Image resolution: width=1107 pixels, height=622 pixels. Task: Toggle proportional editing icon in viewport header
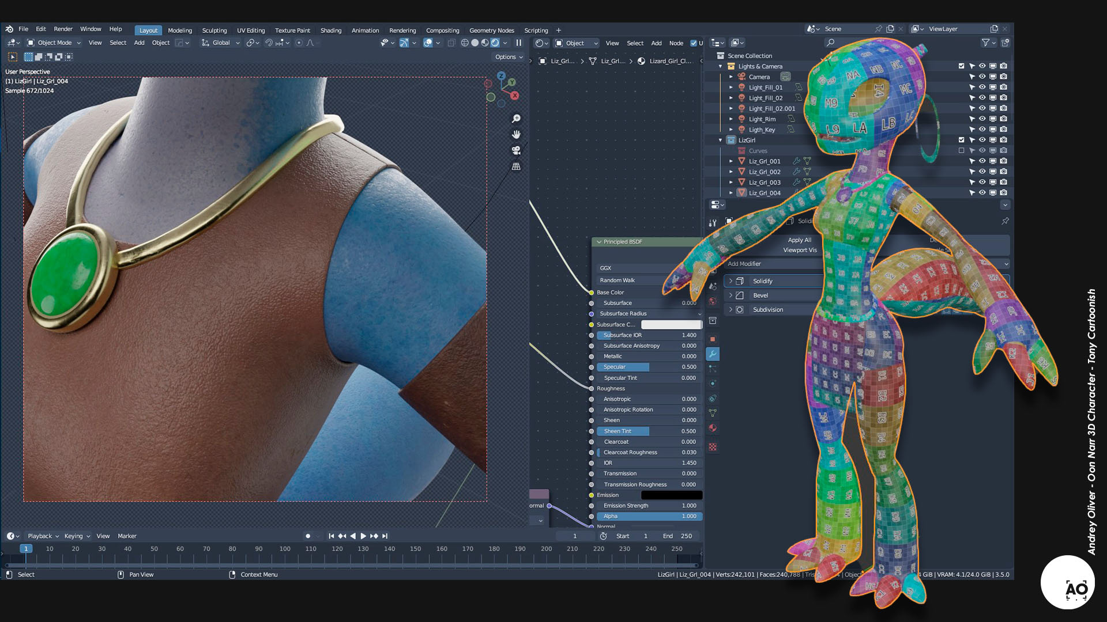299,43
